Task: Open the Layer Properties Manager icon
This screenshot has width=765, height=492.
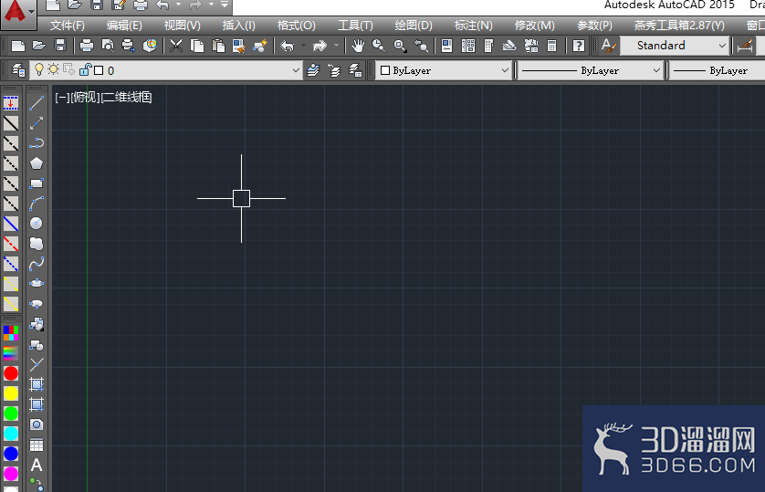Action: 18,70
